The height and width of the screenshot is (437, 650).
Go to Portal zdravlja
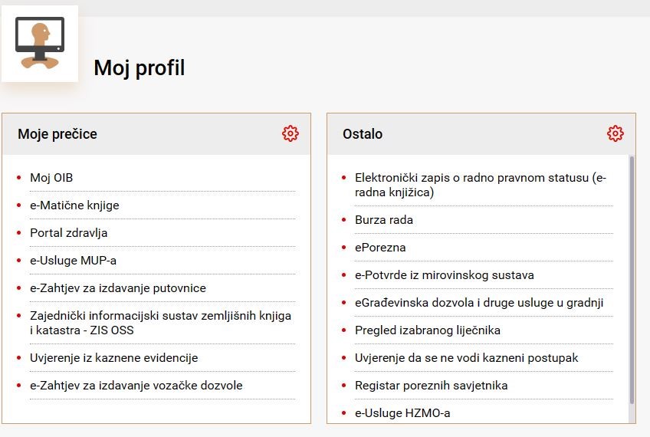tap(69, 233)
